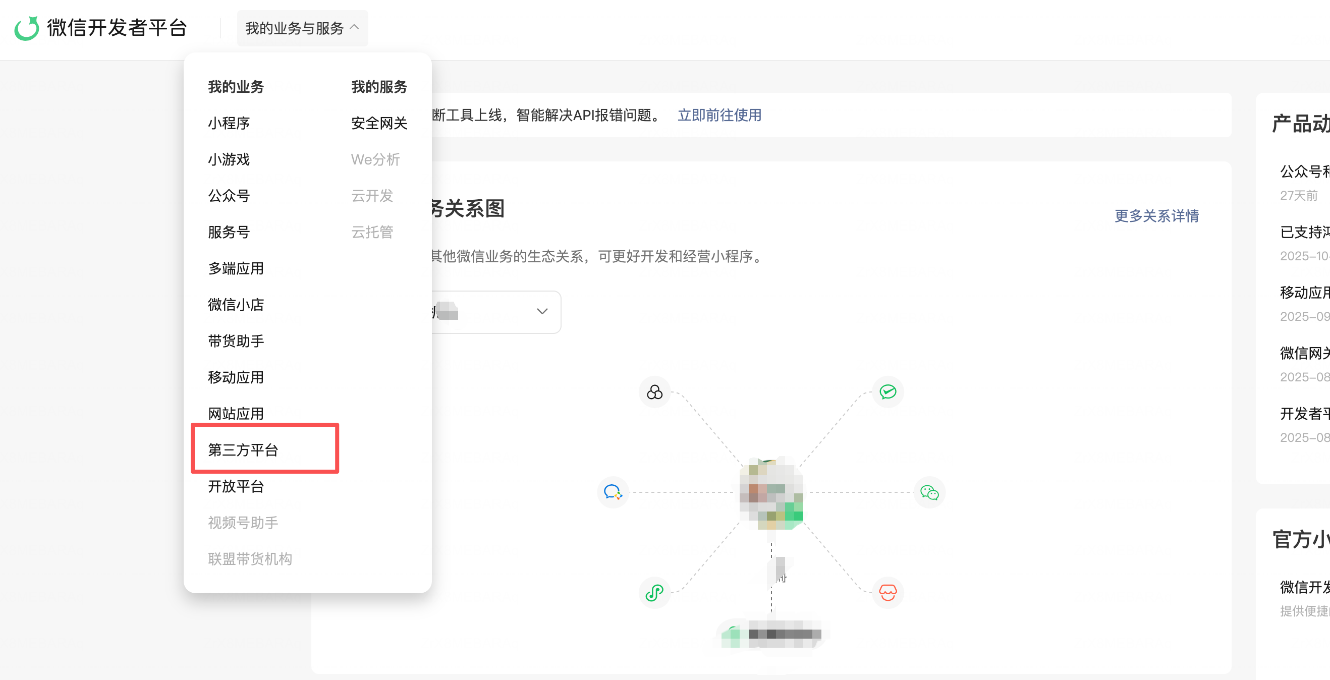Click the green WeChat developer platform logo
This screenshot has height=680, width=1330.
tap(26, 28)
